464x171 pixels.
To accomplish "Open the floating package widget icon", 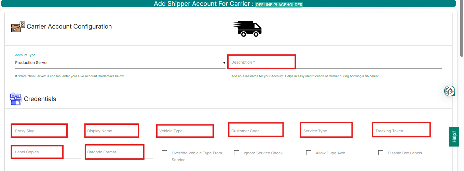I will (x=449, y=91).
